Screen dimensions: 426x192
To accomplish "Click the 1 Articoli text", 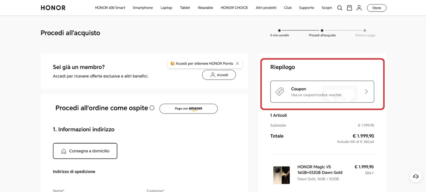I will tap(278, 116).
